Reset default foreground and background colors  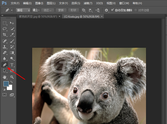4,89
